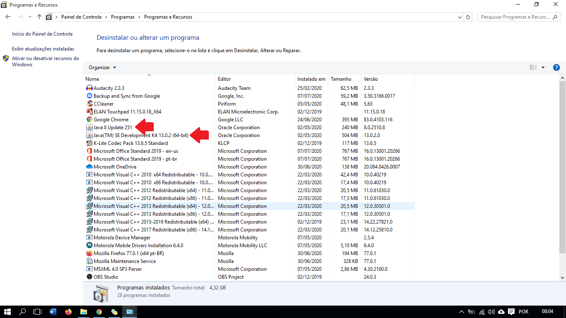The image size is (566, 318).
Task: Sort by the Versão column header
Action: click(387, 79)
